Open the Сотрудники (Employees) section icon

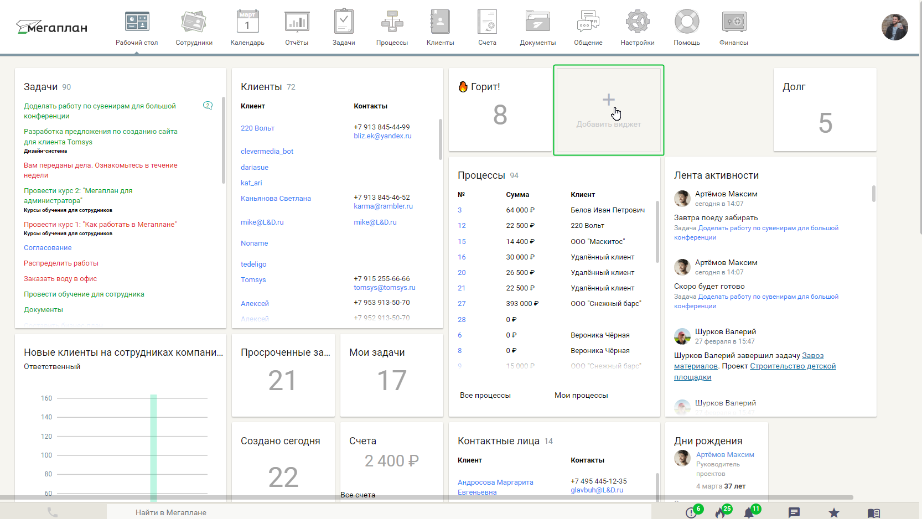194,23
